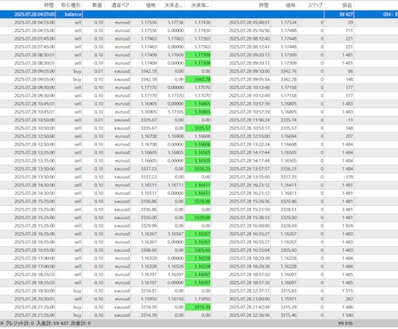Select close time 2025.07.28 10:12:48
The height and width of the screenshot is (329, 398).
(x=249, y=87)
